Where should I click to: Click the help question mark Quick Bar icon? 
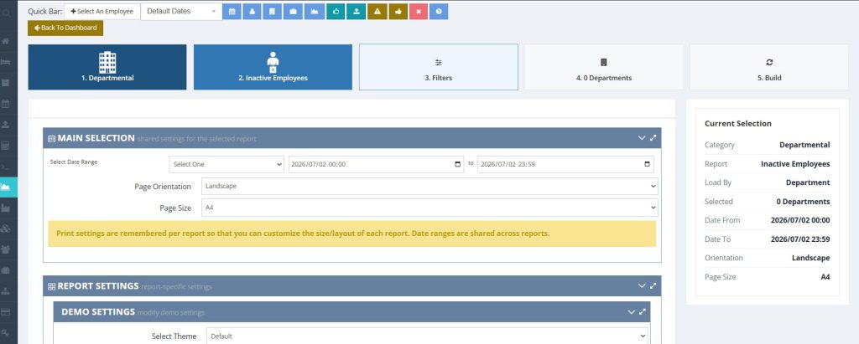[x=439, y=12]
